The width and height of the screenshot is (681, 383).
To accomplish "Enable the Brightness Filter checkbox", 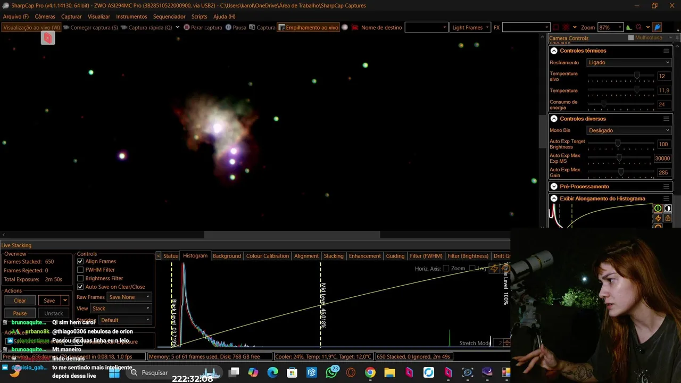I will coord(80,278).
